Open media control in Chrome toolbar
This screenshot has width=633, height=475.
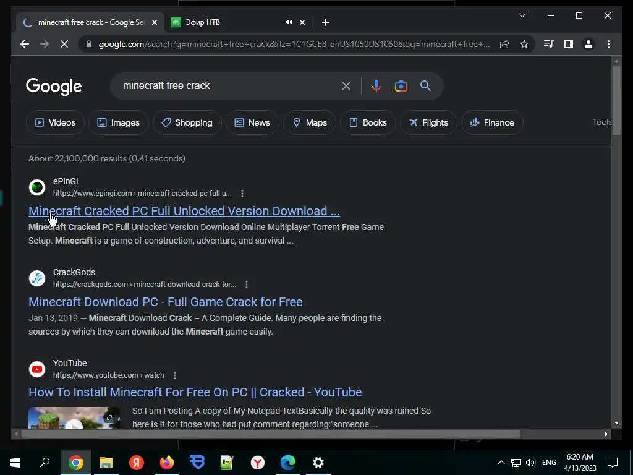click(549, 44)
